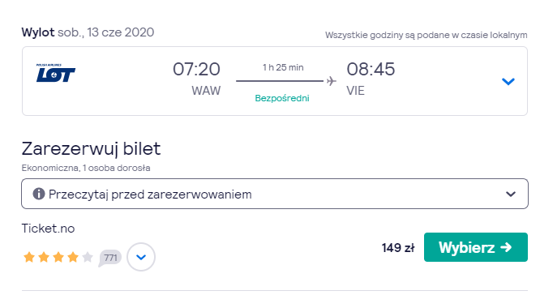Click the grey fifth rating star
Image resolution: width=540 pixels, height=295 pixels.
(x=88, y=257)
